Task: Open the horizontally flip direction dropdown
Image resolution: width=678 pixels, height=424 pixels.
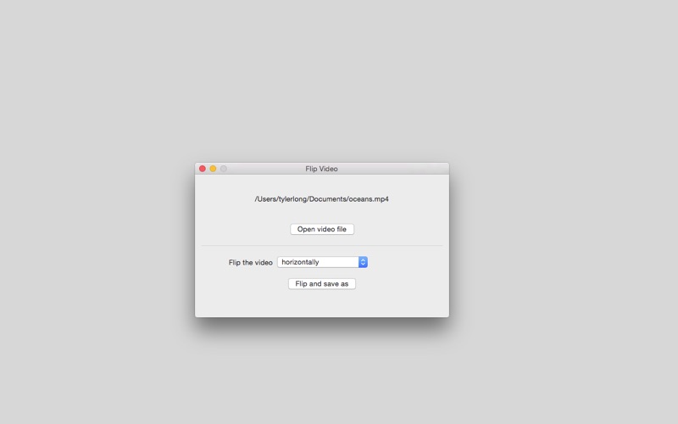Action: [x=322, y=262]
